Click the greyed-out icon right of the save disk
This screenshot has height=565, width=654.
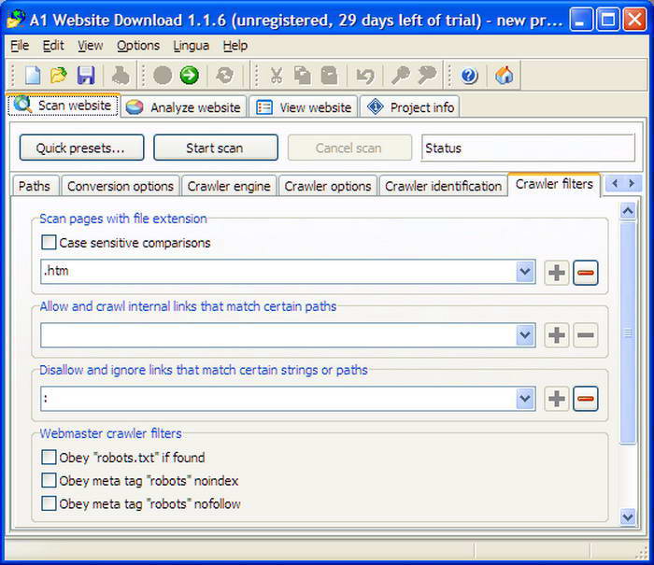click(121, 76)
